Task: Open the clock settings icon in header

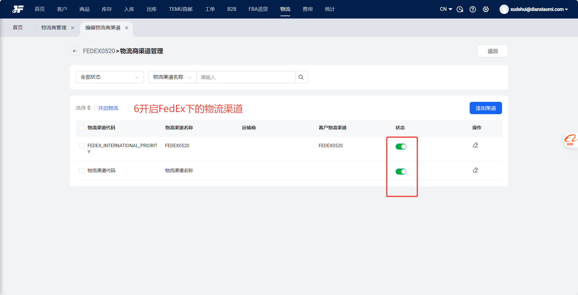Action: pos(460,9)
